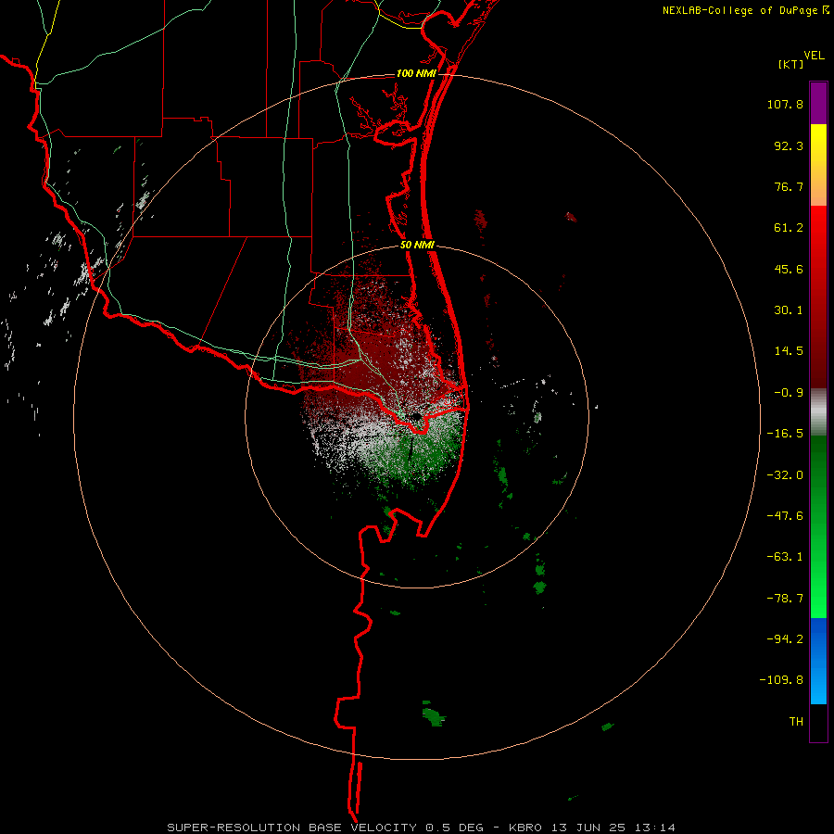Click the -109.8 velocity scale value
The height and width of the screenshot is (834, 834).
[x=781, y=680]
